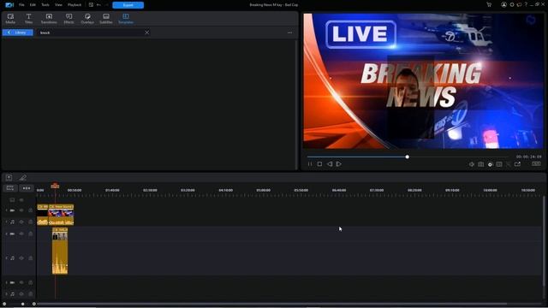548x308 pixels.
Task: Open preview quality settings icon
Action: (490, 164)
